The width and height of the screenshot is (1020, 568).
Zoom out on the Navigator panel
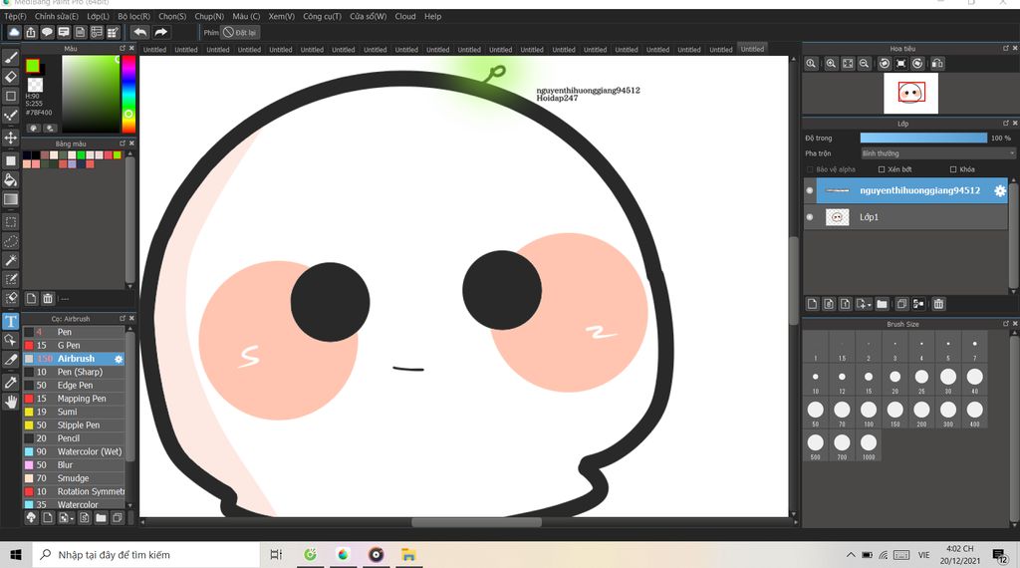pos(864,63)
